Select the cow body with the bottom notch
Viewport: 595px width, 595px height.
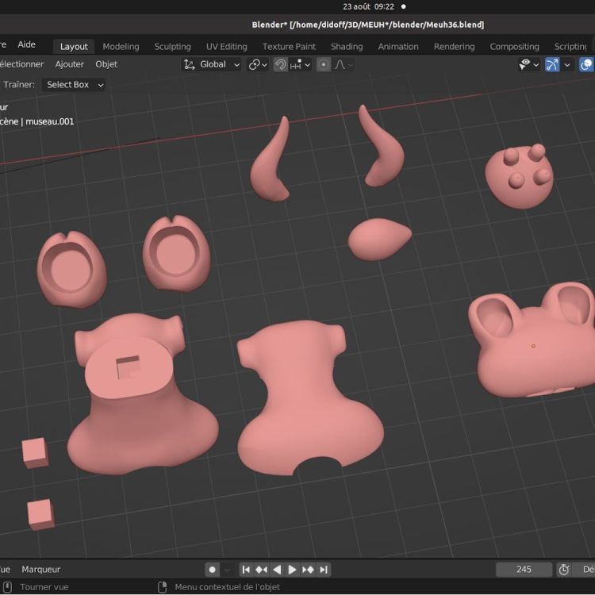coord(309,398)
